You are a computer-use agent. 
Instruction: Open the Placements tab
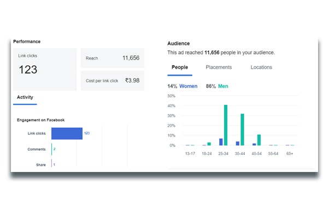click(x=219, y=67)
